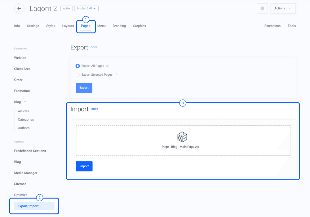Open the notifications bell
The height and width of the screenshot is (217, 310).
(262, 8)
